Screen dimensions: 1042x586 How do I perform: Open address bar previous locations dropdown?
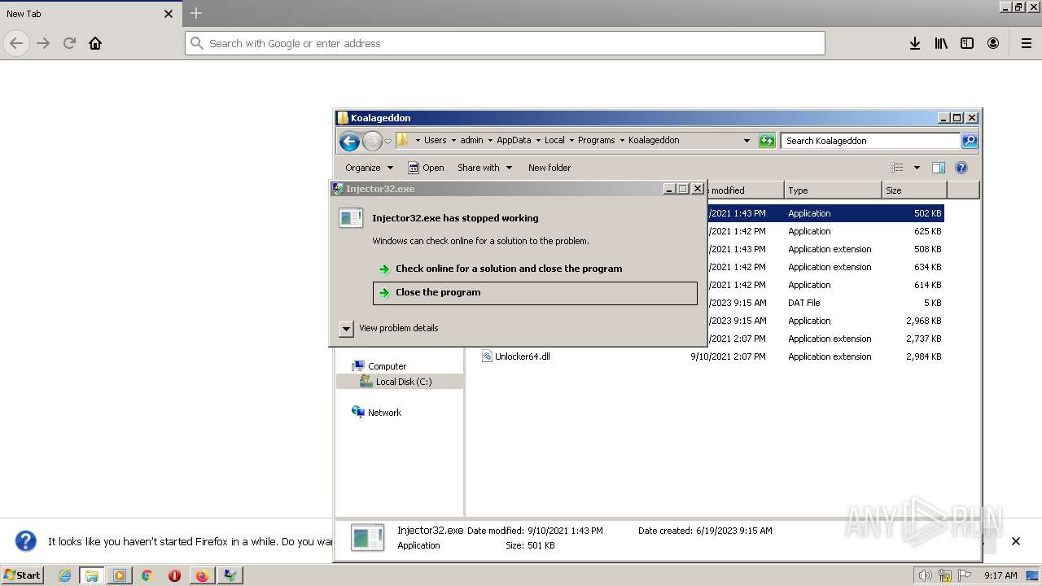(x=746, y=141)
